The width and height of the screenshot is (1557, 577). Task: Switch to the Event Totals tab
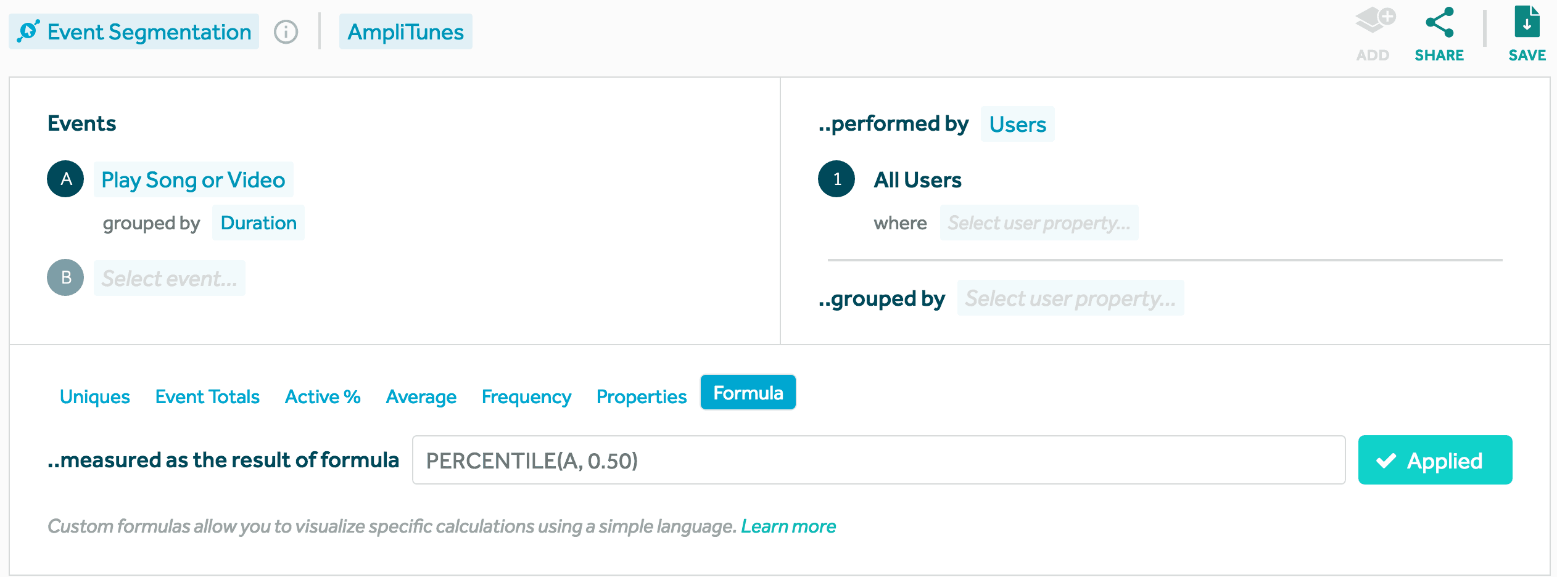[207, 396]
